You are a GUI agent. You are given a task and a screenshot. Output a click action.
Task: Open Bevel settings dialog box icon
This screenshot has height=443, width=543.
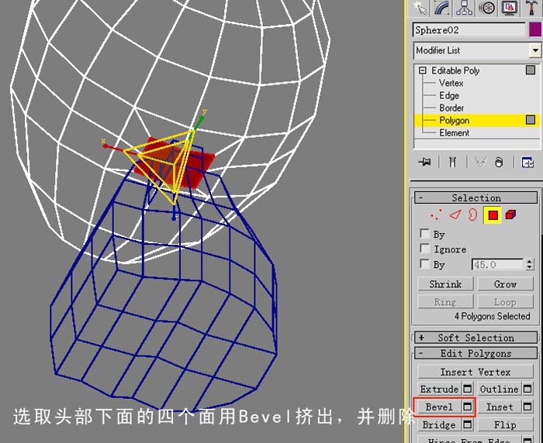tap(468, 407)
